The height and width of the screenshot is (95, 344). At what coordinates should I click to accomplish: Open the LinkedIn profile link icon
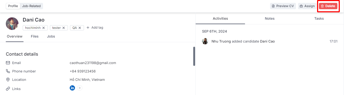[72, 88]
